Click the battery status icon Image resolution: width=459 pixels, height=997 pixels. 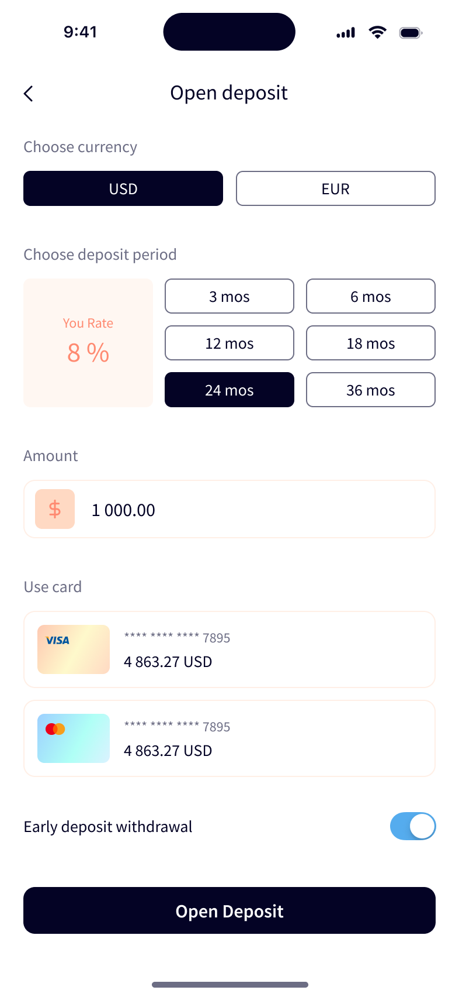click(x=411, y=33)
